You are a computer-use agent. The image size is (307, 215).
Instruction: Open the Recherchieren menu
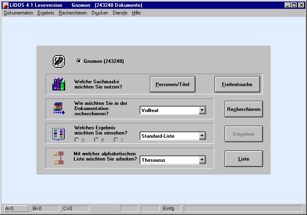click(73, 13)
